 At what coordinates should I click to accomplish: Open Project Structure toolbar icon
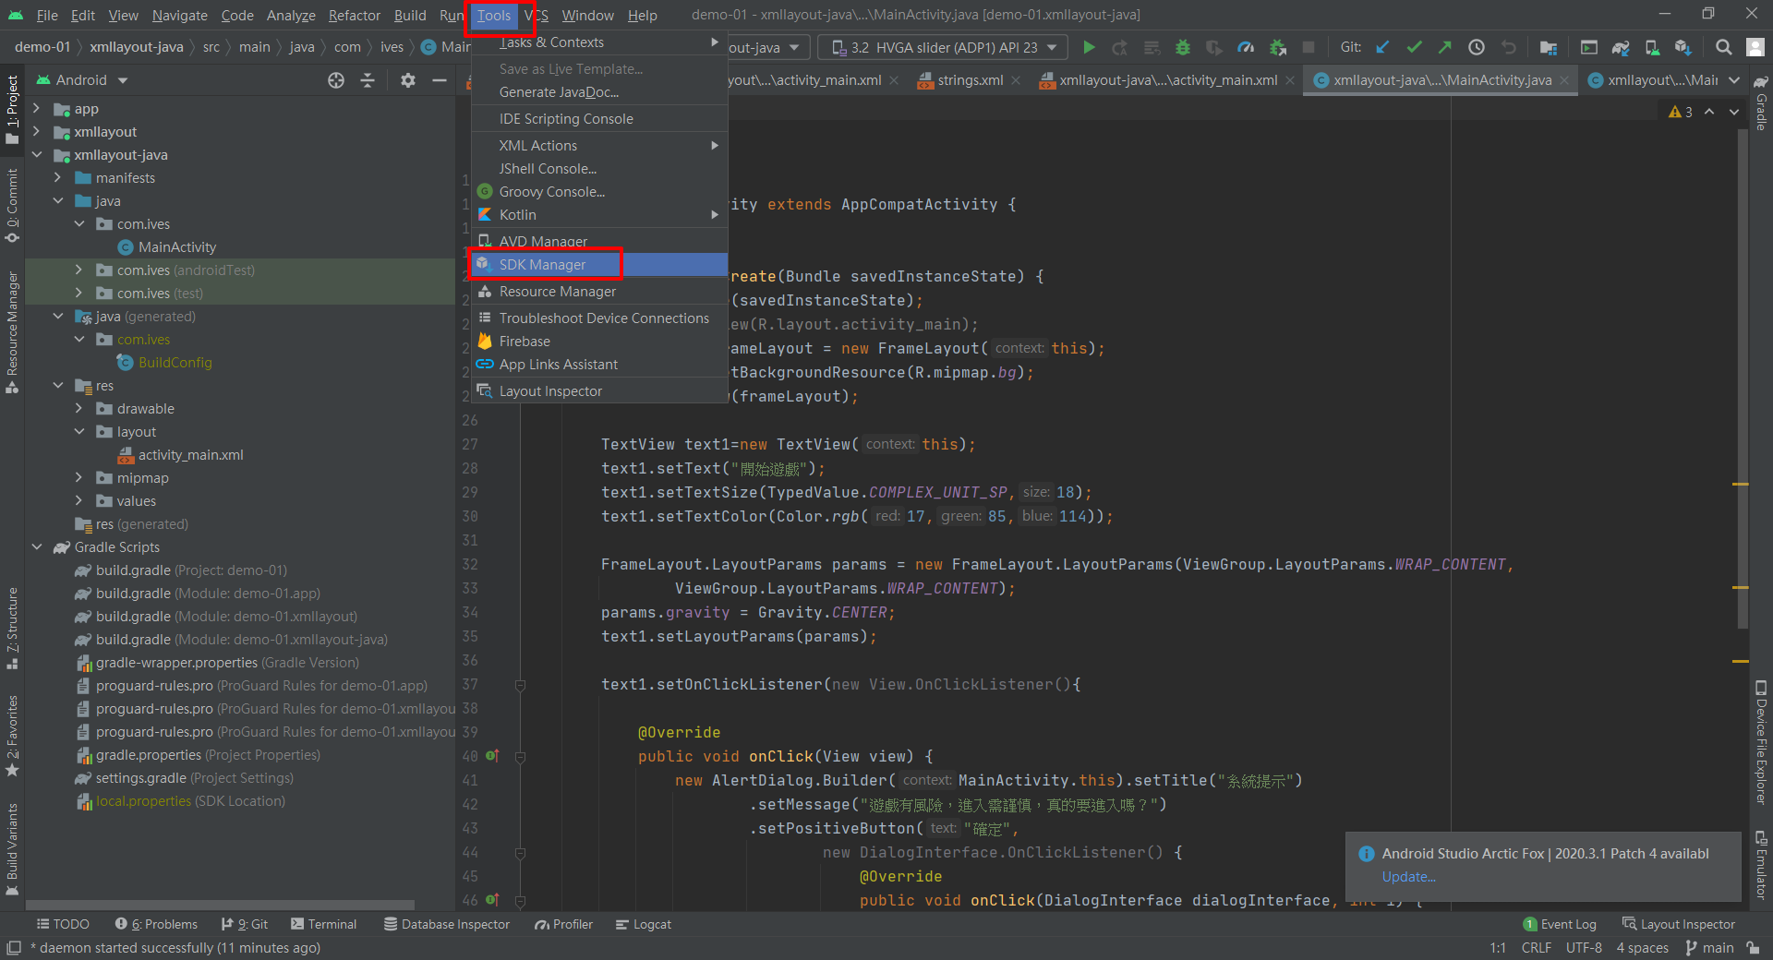pyautogui.click(x=1549, y=47)
